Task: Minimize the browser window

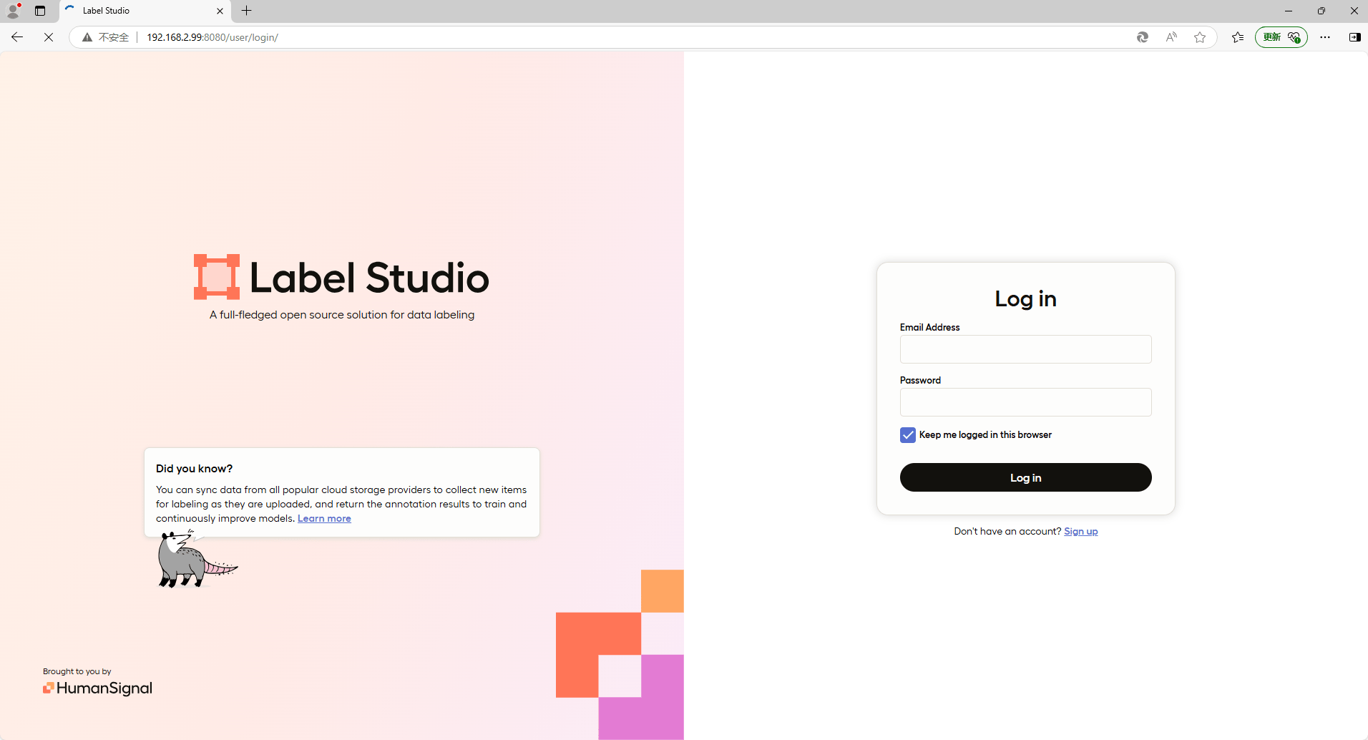Action: tap(1289, 11)
